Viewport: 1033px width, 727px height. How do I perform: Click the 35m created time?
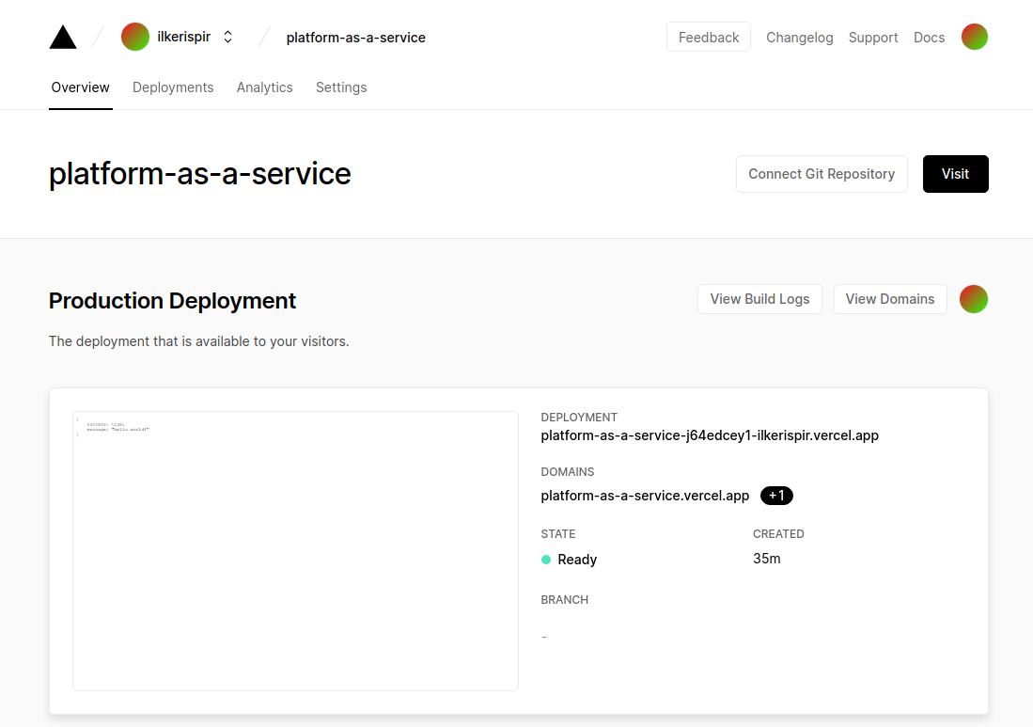(x=767, y=559)
